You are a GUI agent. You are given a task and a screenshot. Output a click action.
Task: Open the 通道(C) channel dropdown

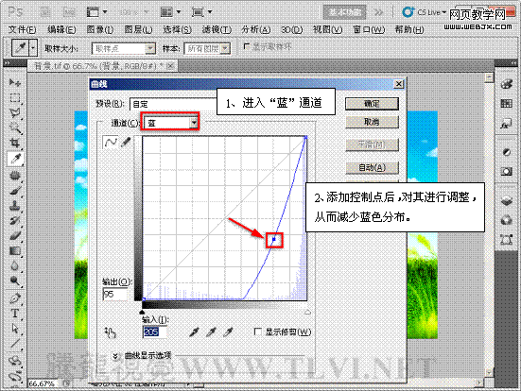click(x=171, y=123)
